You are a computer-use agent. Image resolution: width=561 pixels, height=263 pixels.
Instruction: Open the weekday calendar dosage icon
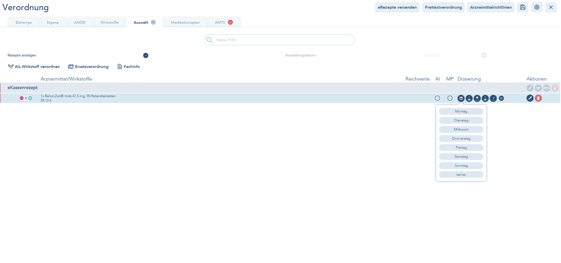tap(461, 98)
